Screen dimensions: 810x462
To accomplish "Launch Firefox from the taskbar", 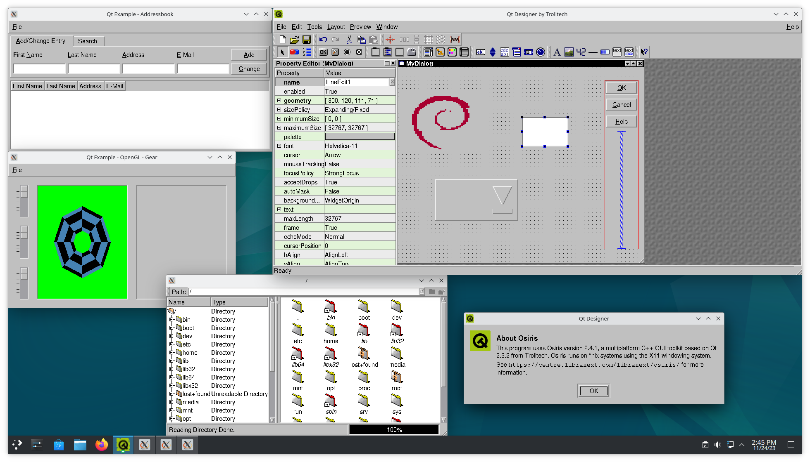I will coord(101,445).
